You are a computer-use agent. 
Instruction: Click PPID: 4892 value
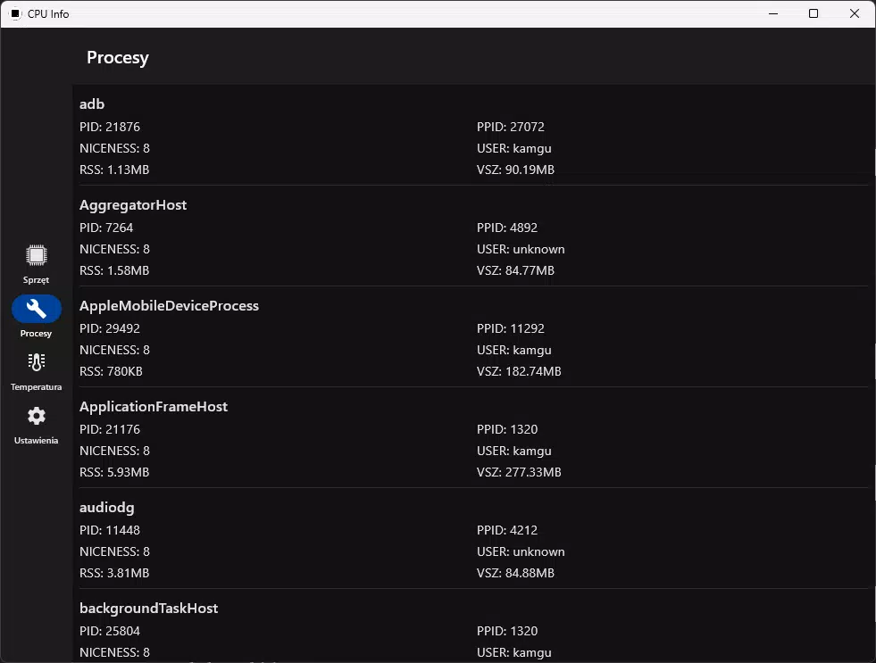(x=507, y=228)
